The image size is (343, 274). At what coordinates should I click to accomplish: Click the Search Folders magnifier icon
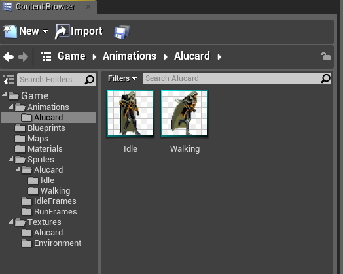point(90,80)
